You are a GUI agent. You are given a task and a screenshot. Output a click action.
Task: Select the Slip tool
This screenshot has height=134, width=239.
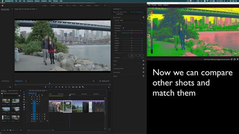pyautogui.click(x=24, y=102)
